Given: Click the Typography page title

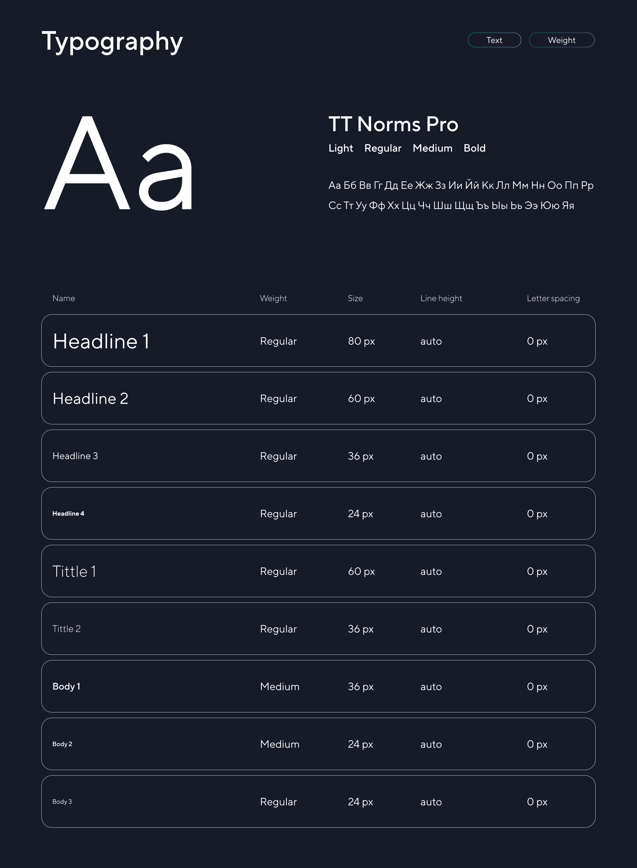Looking at the screenshot, I should [x=112, y=41].
